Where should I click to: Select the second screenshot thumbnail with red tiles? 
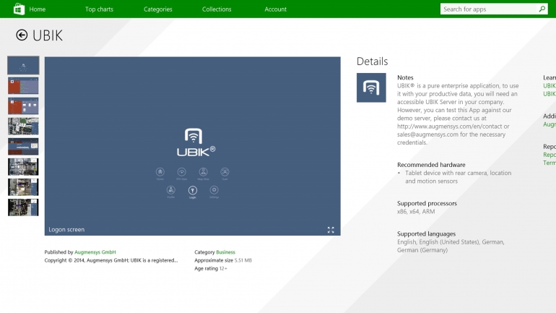point(23,86)
